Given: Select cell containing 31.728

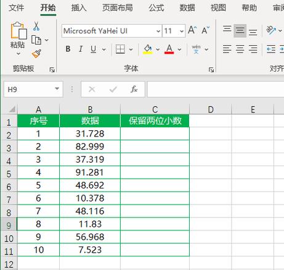Looking at the screenshot, I should pos(90,133).
